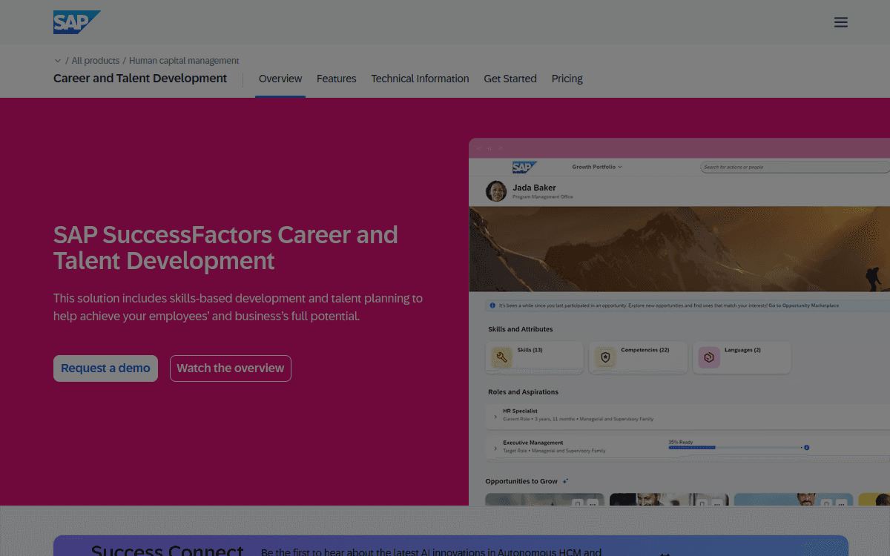890x556 pixels.
Task: Click the Skills (13) wrench icon
Action: [x=502, y=358]
